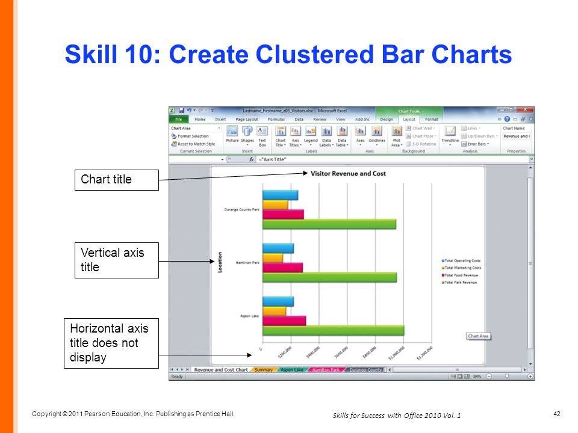Go to the first sheet with tab navigation arrow

[172, 369]
